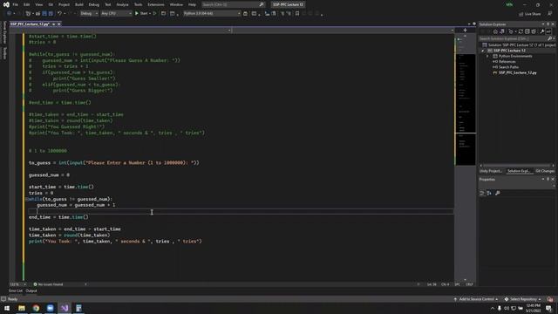Open the Zoom app from the taskbar
Viewport: 558px width, 314px height.
pos(51,308)
